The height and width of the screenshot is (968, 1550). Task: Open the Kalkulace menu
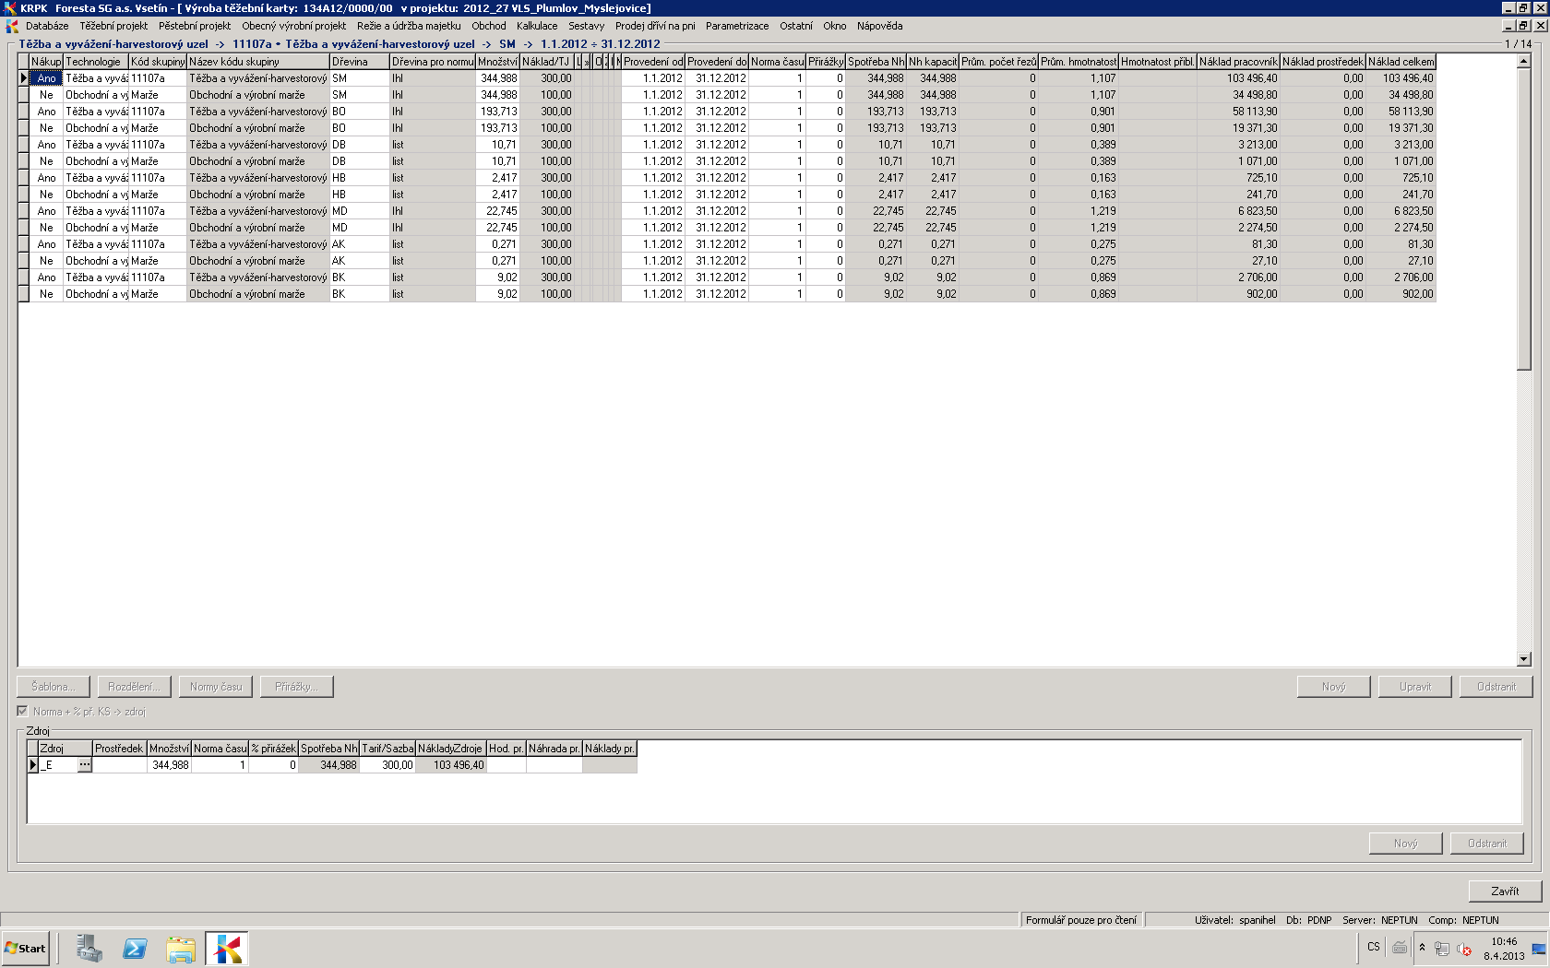(537, 26)
